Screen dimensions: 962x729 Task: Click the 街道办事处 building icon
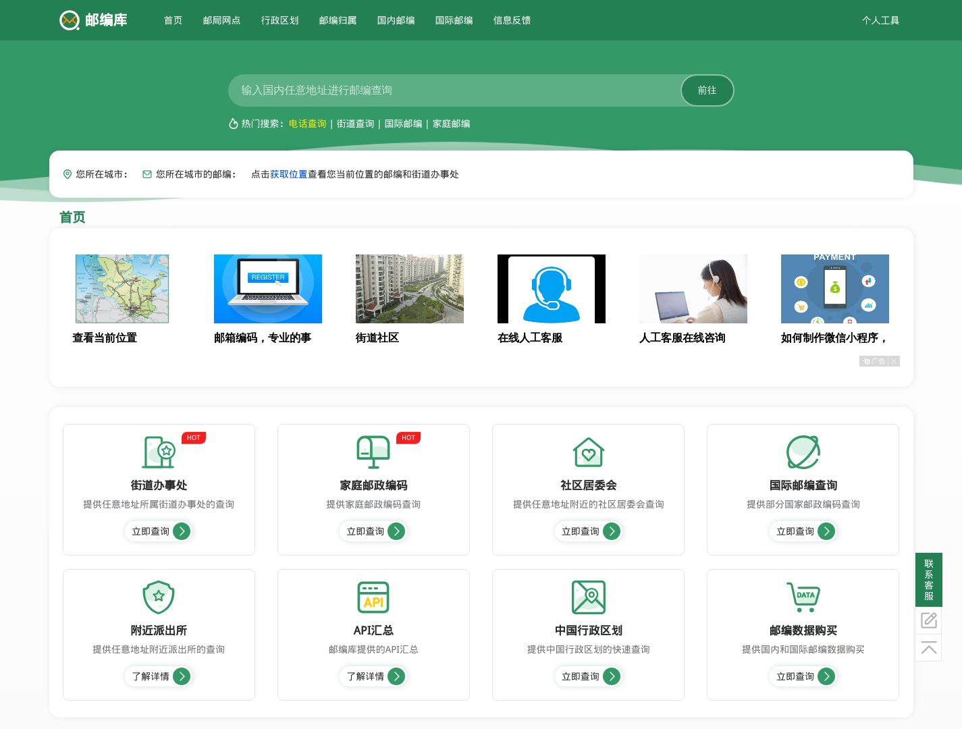pos(159,452)
